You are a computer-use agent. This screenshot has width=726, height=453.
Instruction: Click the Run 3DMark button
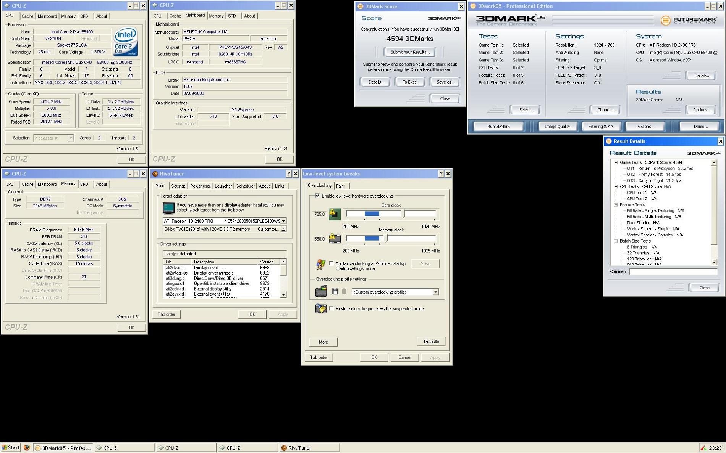click(x=498, y=126)
